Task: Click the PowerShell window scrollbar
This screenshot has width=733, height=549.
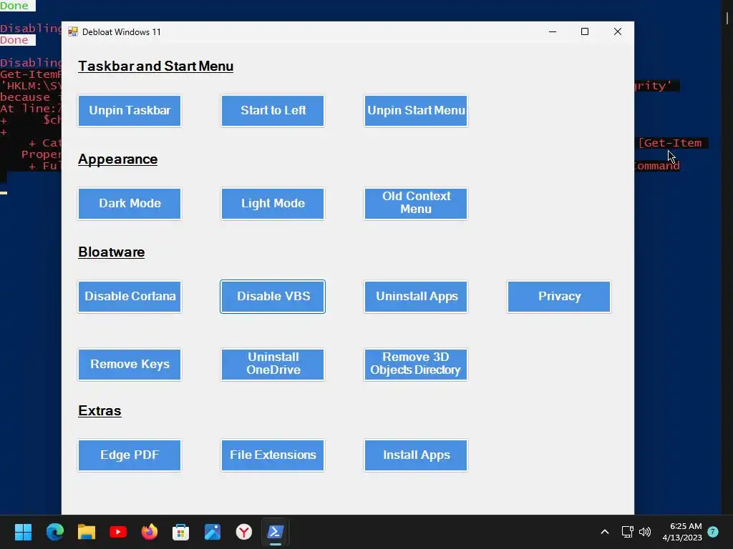Action: 727,17
